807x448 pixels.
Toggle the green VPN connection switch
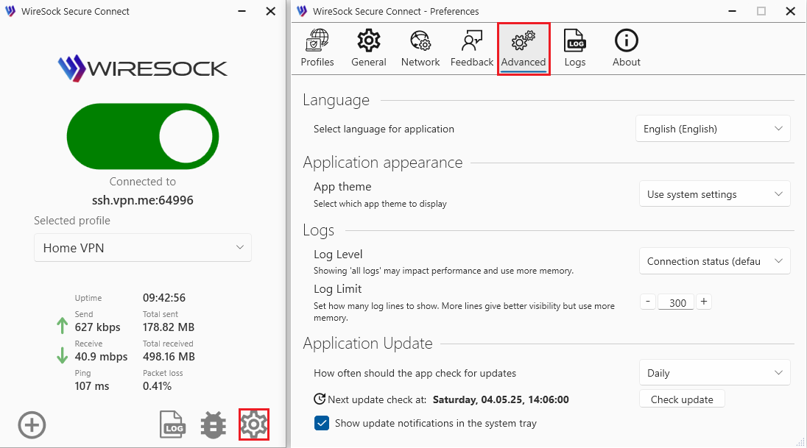(x=143, y=136)
